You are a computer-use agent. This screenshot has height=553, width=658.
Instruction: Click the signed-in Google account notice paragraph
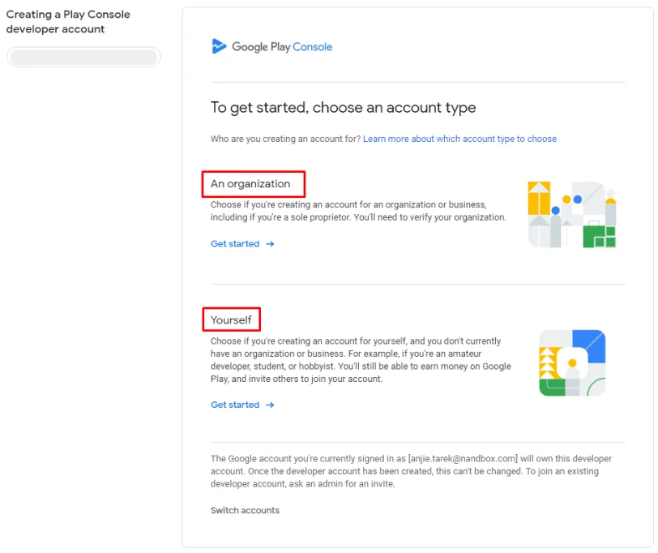pos(412,471)
